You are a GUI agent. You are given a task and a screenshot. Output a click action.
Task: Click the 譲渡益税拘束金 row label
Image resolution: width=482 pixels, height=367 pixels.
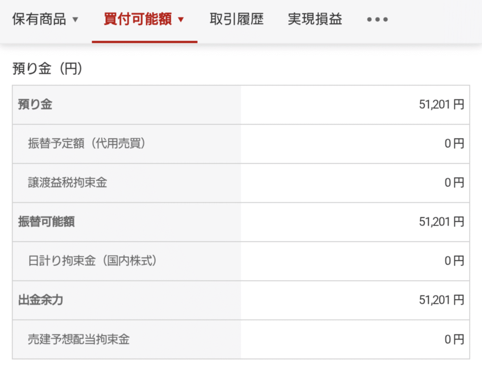68,183
